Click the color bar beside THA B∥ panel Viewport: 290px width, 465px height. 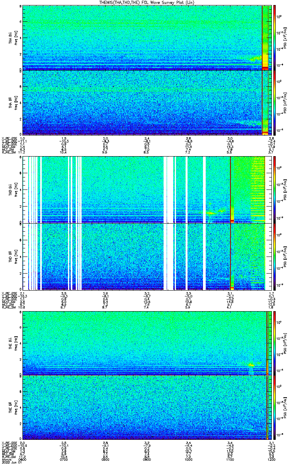coord(275,102)
